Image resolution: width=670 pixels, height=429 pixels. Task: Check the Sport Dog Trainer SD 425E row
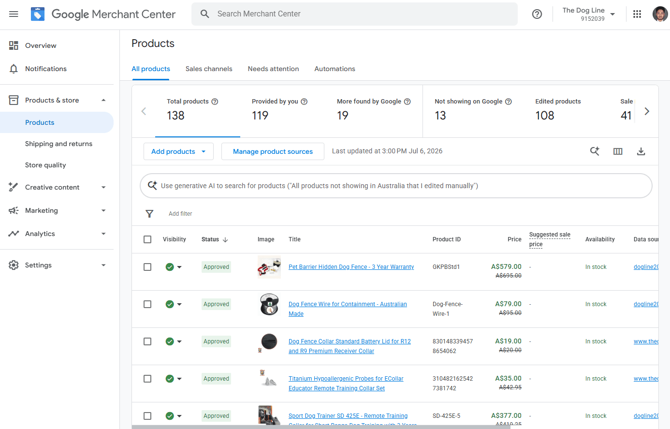(147, 416)
